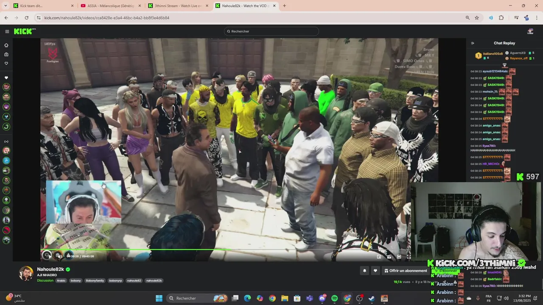The height and width of the screenshot is (305, 543).
Task: Click the KICK logo
Action: tap(25, 31)
